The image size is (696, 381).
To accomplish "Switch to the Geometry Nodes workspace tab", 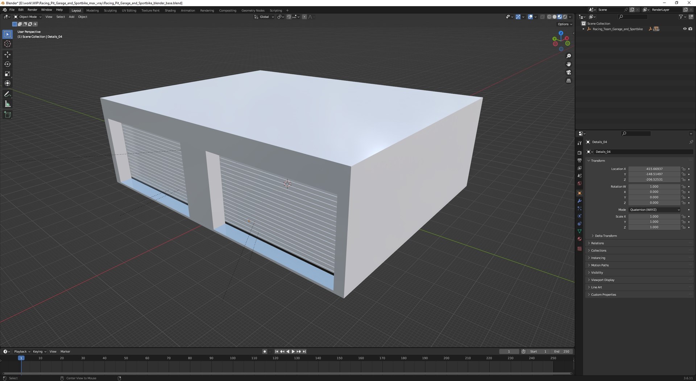I will pyautogui.click(x=253, y=11).
